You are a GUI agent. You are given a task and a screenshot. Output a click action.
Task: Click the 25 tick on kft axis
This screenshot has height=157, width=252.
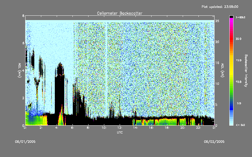[x=217, y=21]
